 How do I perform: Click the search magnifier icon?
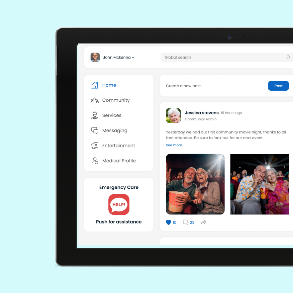pyautogui.click(x=288, y=57)
